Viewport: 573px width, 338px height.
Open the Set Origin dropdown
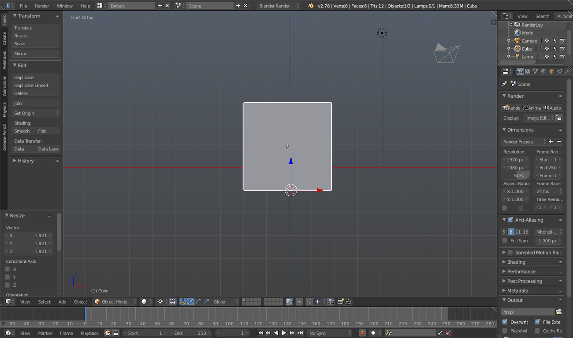click(36, 113)
